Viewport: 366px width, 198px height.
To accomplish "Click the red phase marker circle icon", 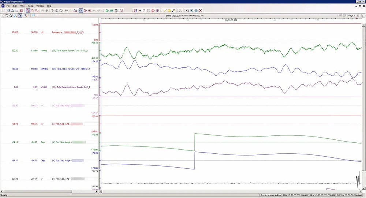I will [x=153, y=11].
